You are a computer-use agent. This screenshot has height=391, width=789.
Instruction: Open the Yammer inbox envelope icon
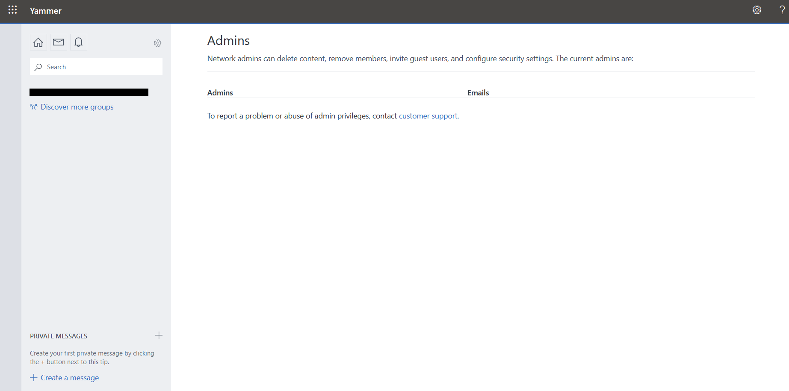click(58, 42)
